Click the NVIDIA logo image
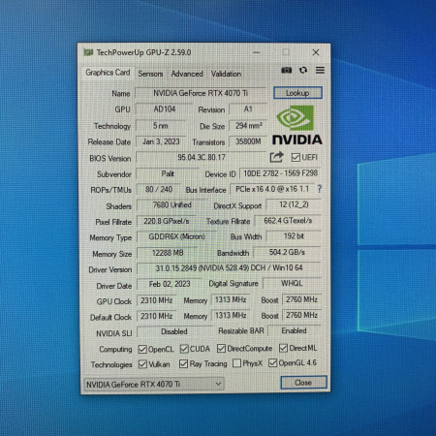This screenshot has width=436, height=436. (296, 124)
